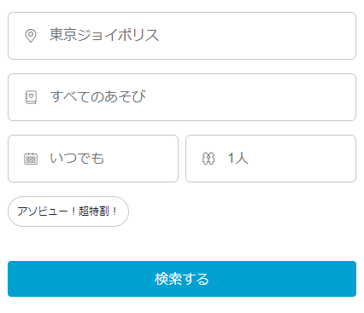Click the notebook heart activity icon
This screenshot has width=364, height=313.
click(31, 97)
